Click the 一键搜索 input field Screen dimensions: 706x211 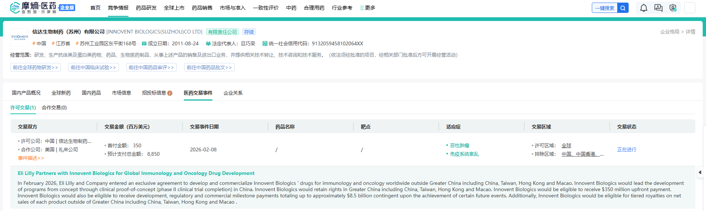coord(605,8)
